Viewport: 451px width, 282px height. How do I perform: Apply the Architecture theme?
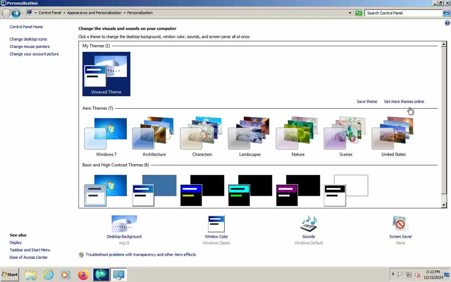(154, 137)
